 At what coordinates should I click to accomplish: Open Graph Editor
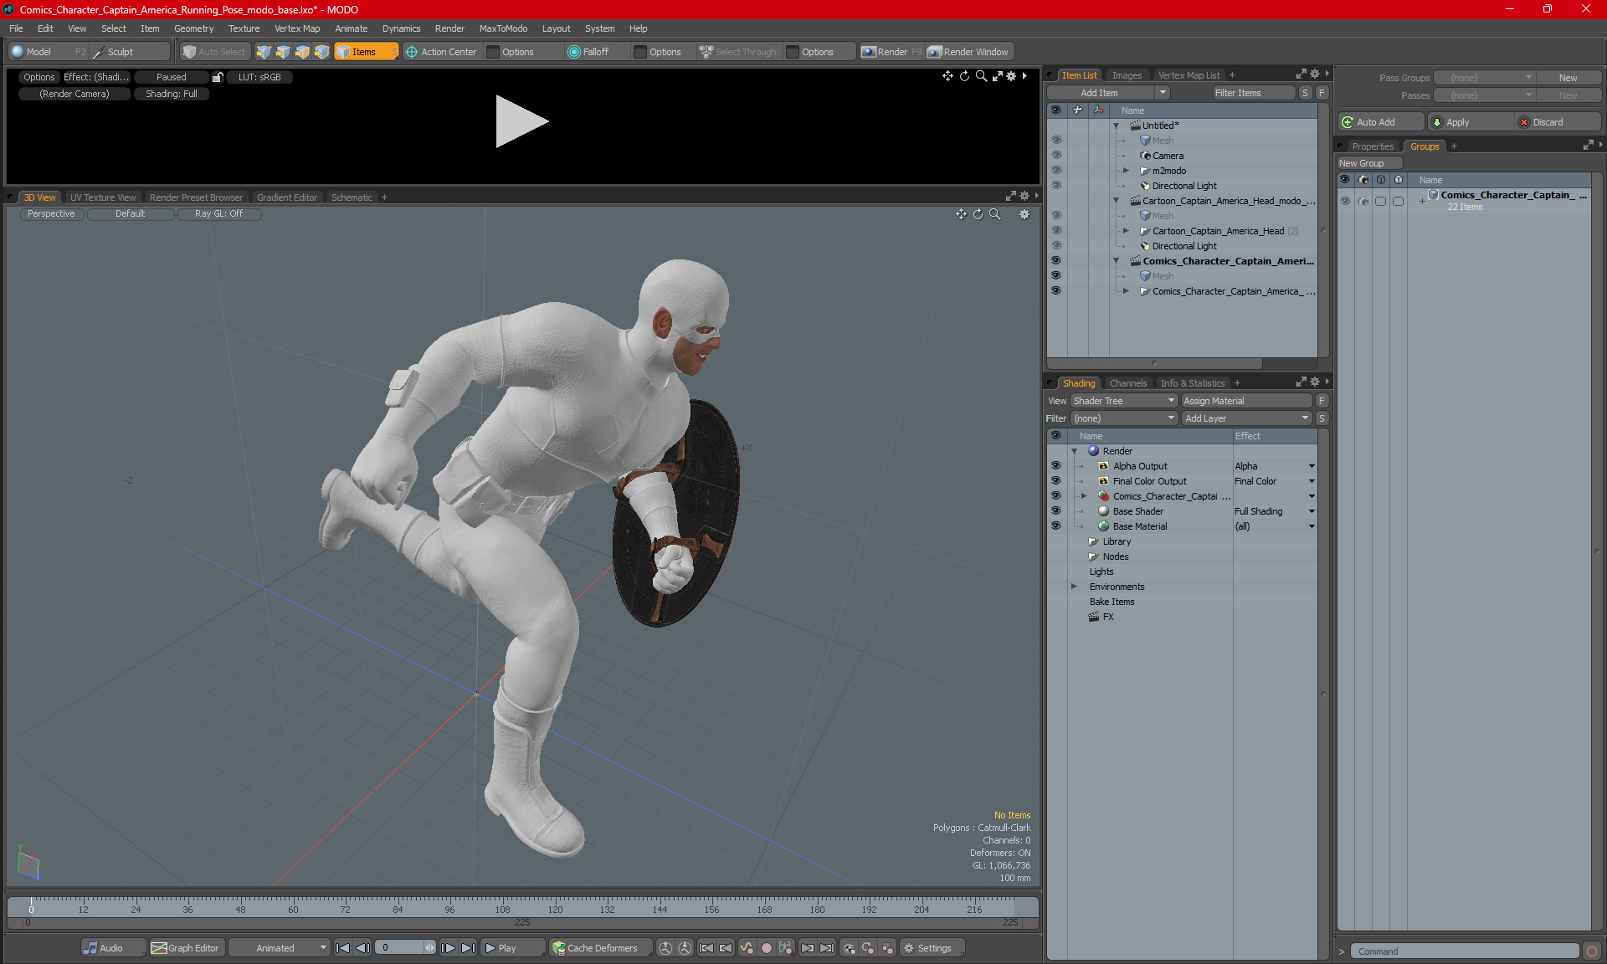point(185,948)
